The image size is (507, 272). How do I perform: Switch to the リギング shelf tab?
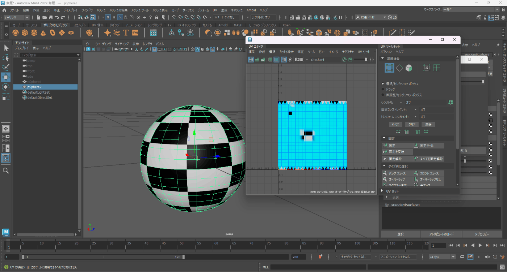tap(114, 25)
